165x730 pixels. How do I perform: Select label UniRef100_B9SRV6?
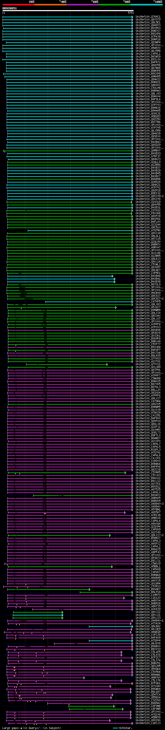(x=148, y=330)
